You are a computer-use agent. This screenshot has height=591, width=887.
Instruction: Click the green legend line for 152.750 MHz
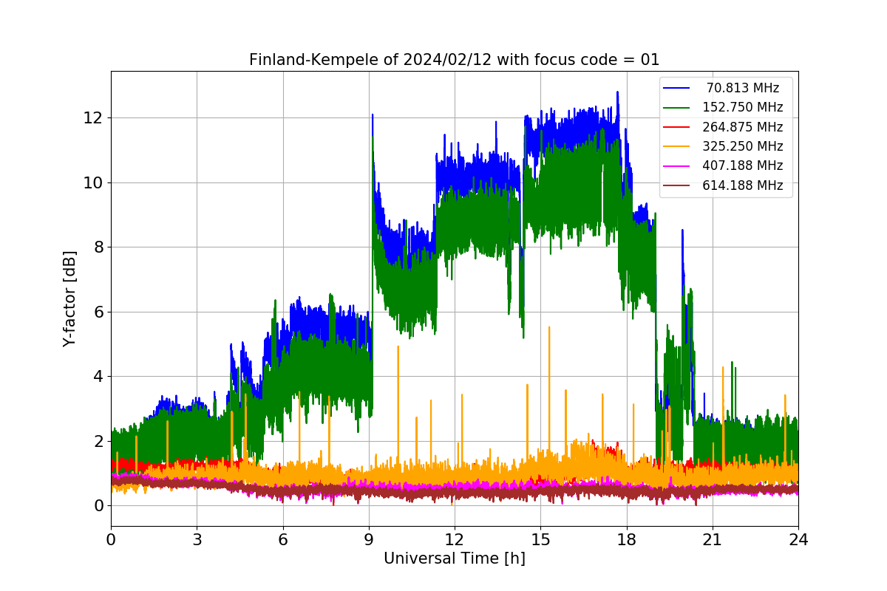[x=676, y=108]
